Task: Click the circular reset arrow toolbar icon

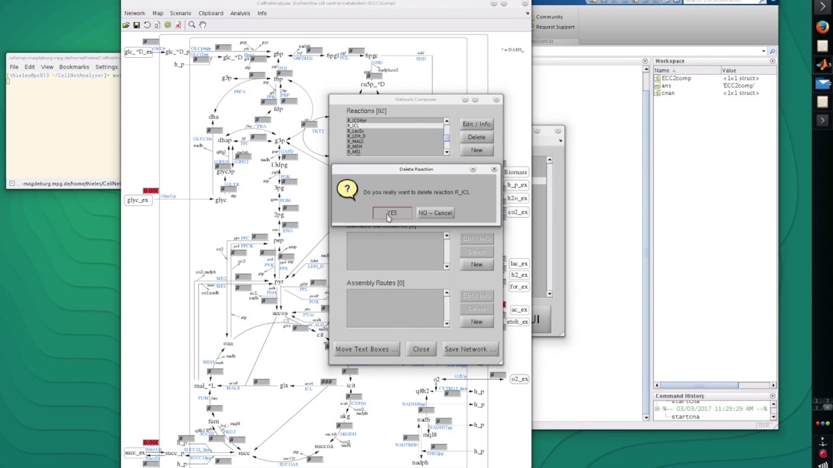Action: (x=147, y=25)
